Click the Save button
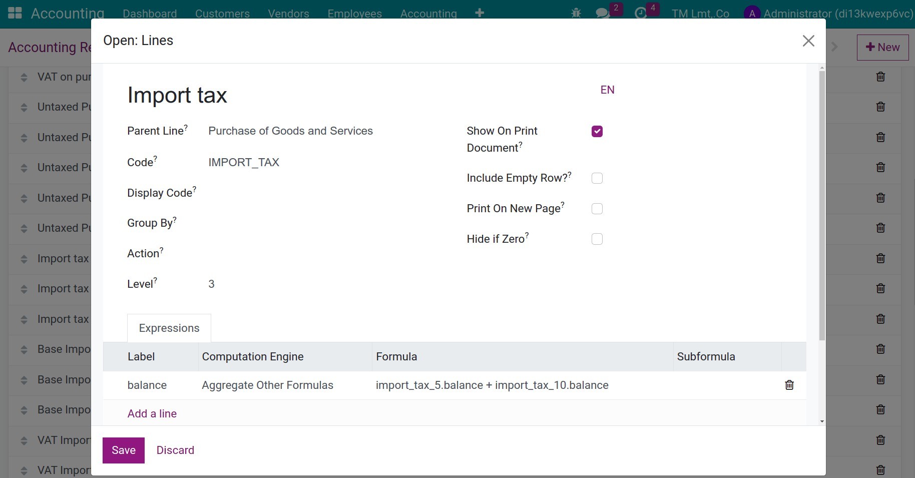The image size is (915, 478). pyautogui.click(x=124, y=450)
